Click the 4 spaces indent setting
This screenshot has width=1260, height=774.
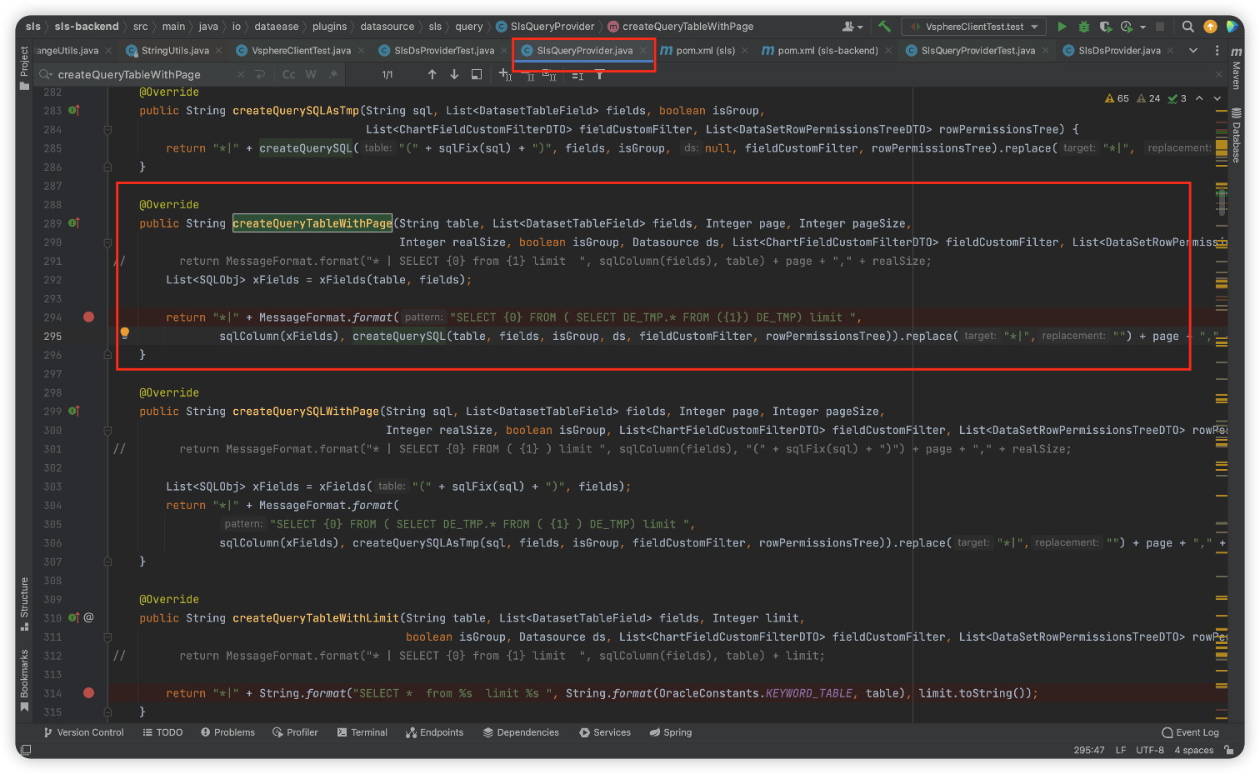pos(1193,750)
